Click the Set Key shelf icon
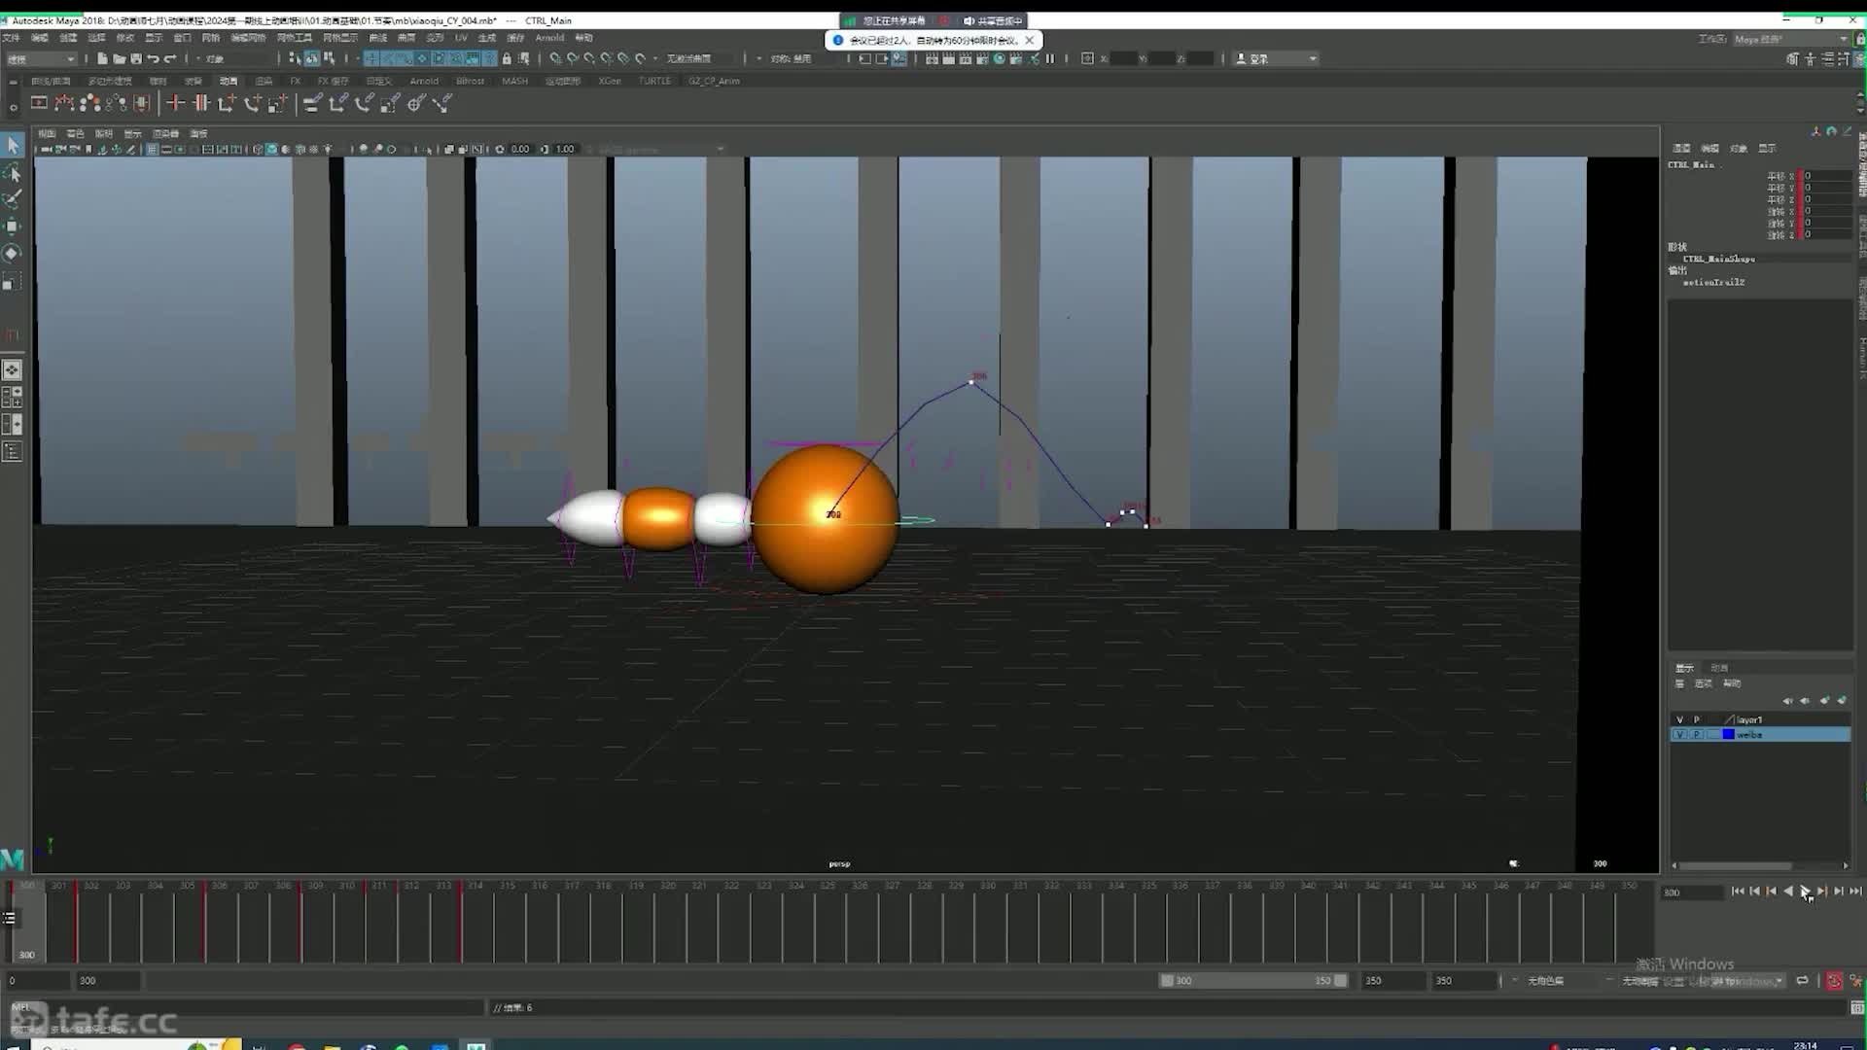This screenshot has height=1050, width=1867. [175, 103]
